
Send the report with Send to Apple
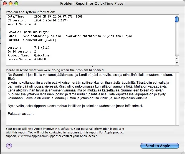[160, 145]
